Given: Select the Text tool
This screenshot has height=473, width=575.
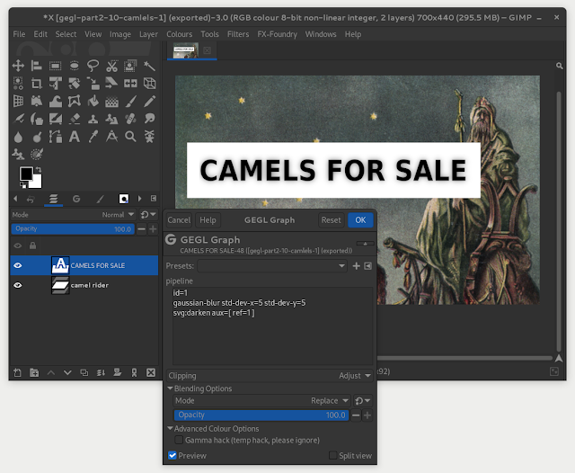Looking at the screenshot, I should click(x=74, y=137).
